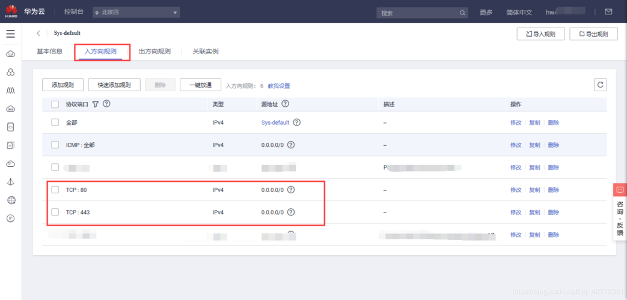Click 删除 for the ICMP : 全部 rule
The image size is (627, 300).
(554, 145)
